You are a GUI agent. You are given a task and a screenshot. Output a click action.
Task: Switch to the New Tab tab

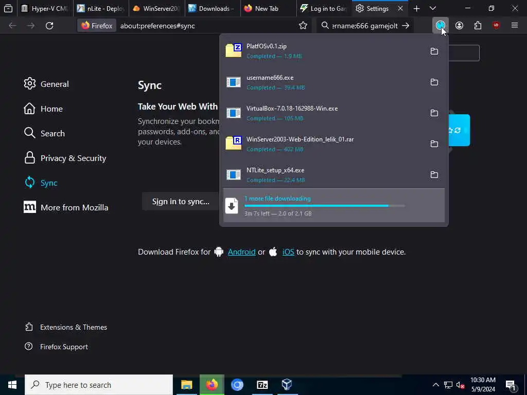tap(268, 8)
